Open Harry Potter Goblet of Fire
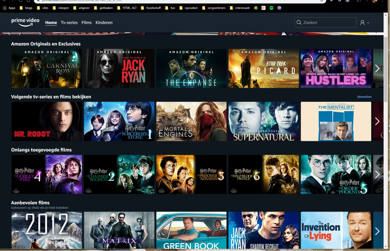The width and height of the screenshot is (390, 251). pos(47,175)
